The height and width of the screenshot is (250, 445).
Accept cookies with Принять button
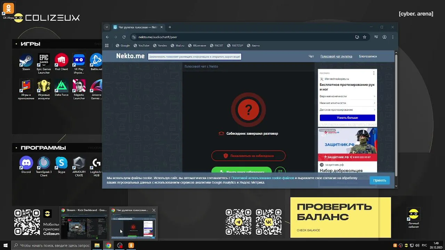[380, 180]
